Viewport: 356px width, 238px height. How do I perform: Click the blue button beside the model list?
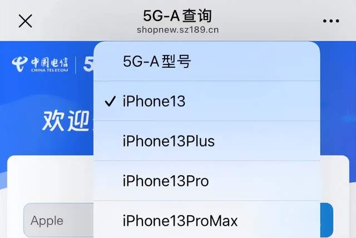tap(327, 220)
